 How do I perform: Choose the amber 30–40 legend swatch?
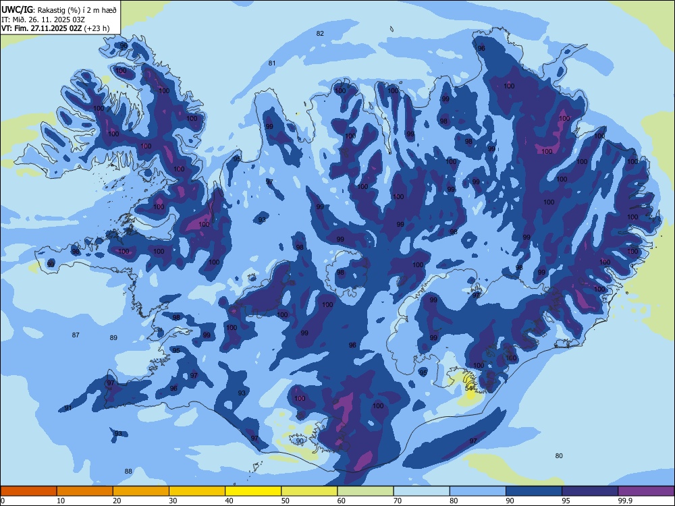pyautogui.click(x=197, y=491)
